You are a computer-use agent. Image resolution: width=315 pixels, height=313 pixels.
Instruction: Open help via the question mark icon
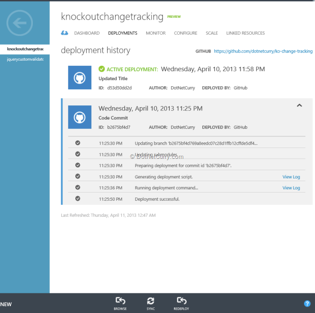point(307,303)
